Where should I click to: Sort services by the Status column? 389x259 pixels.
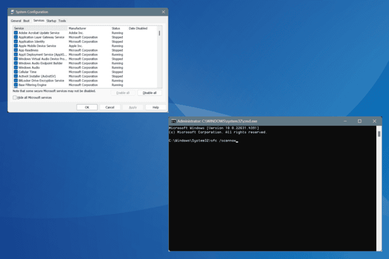point(119,28)
